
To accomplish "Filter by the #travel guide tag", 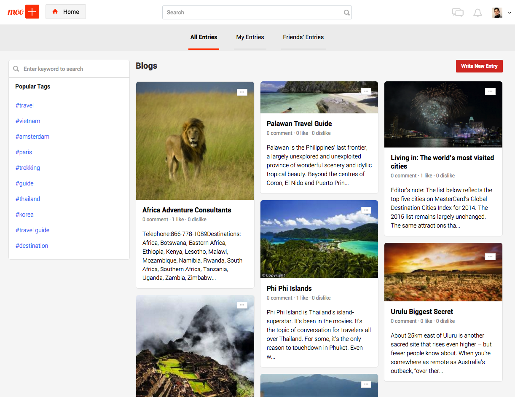I will 32,230.
